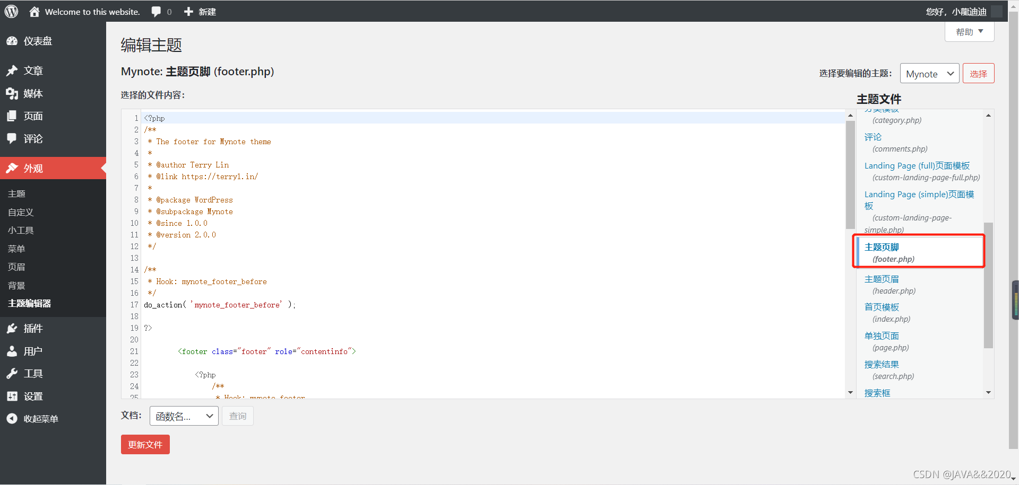Open the 评论 comments menu

(x=33, y=139)
